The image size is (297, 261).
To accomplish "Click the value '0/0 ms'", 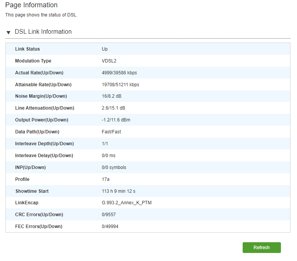I will click(x=108, y=156).
